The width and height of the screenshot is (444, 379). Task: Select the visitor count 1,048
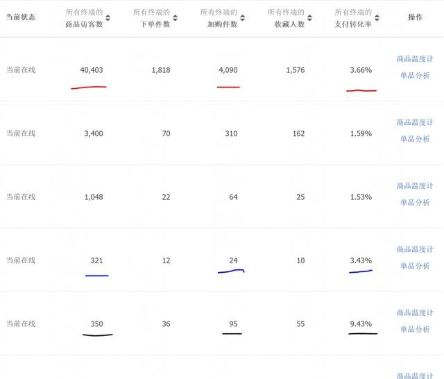point(94,197)
